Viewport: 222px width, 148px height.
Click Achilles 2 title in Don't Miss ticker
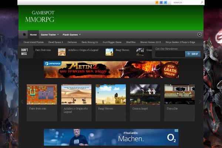click(x=83, y=50)
